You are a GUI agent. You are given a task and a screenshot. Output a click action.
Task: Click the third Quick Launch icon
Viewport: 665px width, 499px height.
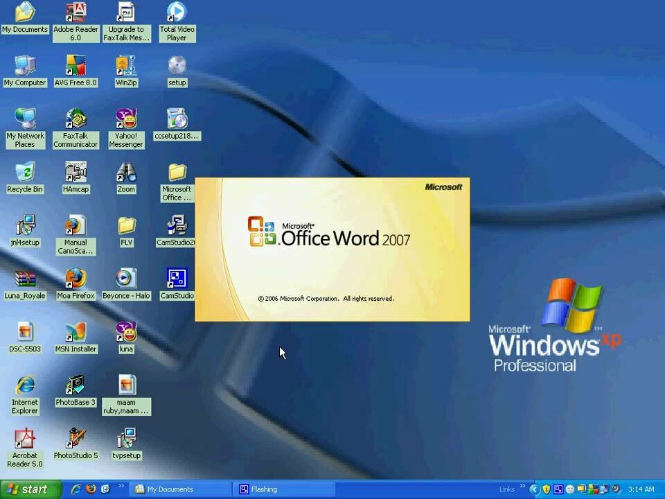pos(105,489)
